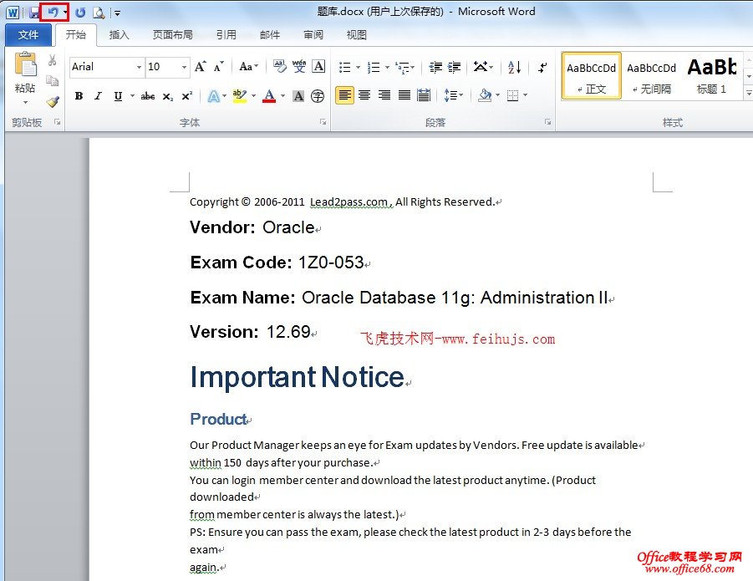Switch to the 引用 (References) tab

(226, 34)
